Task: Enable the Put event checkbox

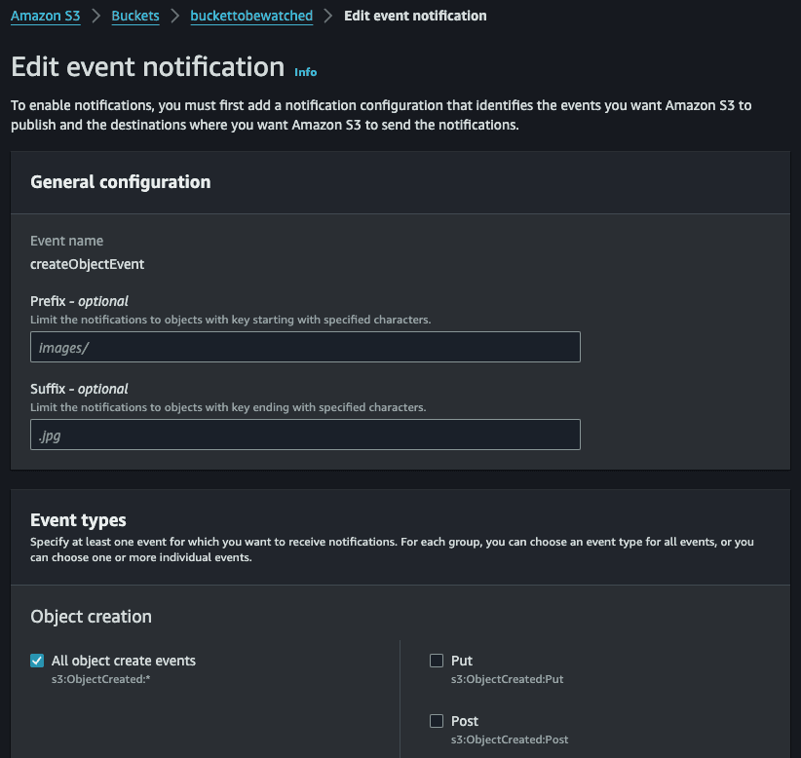Action: tap(437, 661)
